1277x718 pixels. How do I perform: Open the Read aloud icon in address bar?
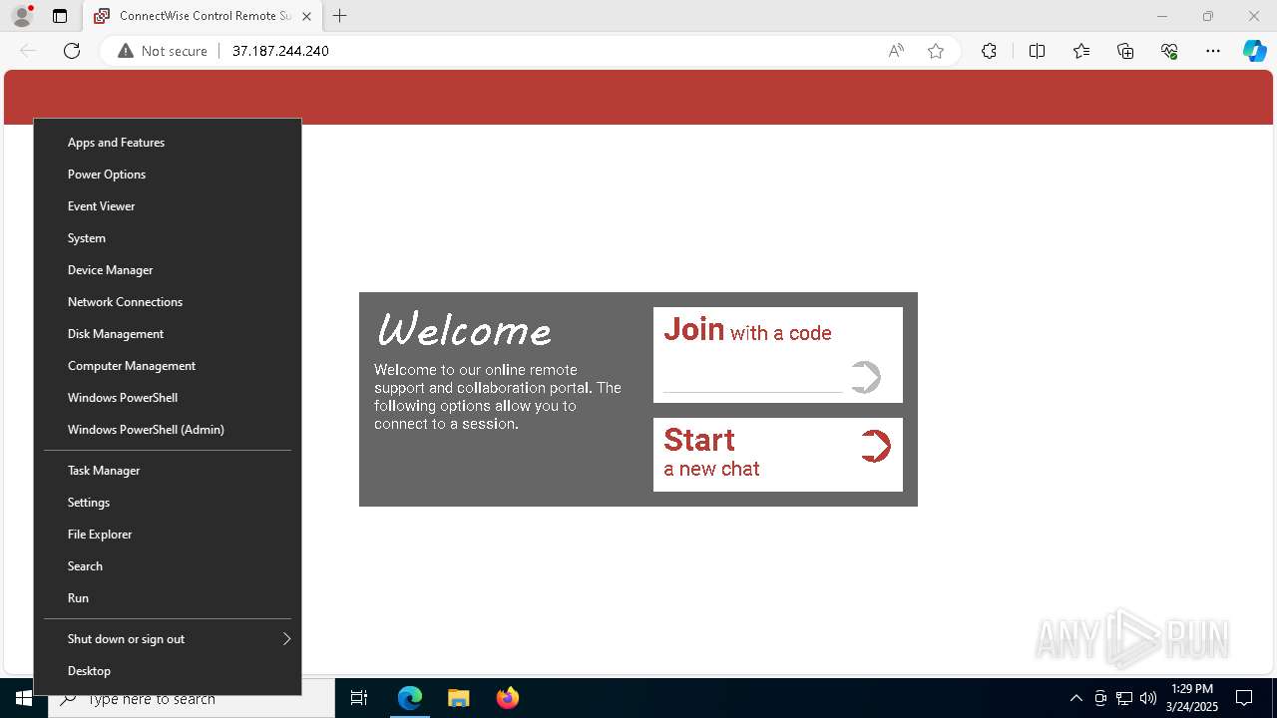point(896,51)
